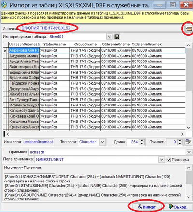Click the Источник->Приемник log's scroll down arrow

pyautogui.click(x=189, y=197)
